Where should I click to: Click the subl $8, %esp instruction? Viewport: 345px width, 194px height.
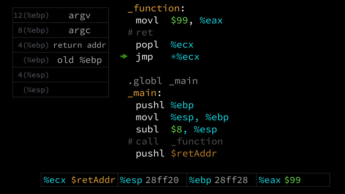click(176, 129)
